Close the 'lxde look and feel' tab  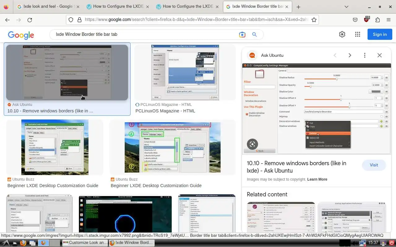click(77, 6)
